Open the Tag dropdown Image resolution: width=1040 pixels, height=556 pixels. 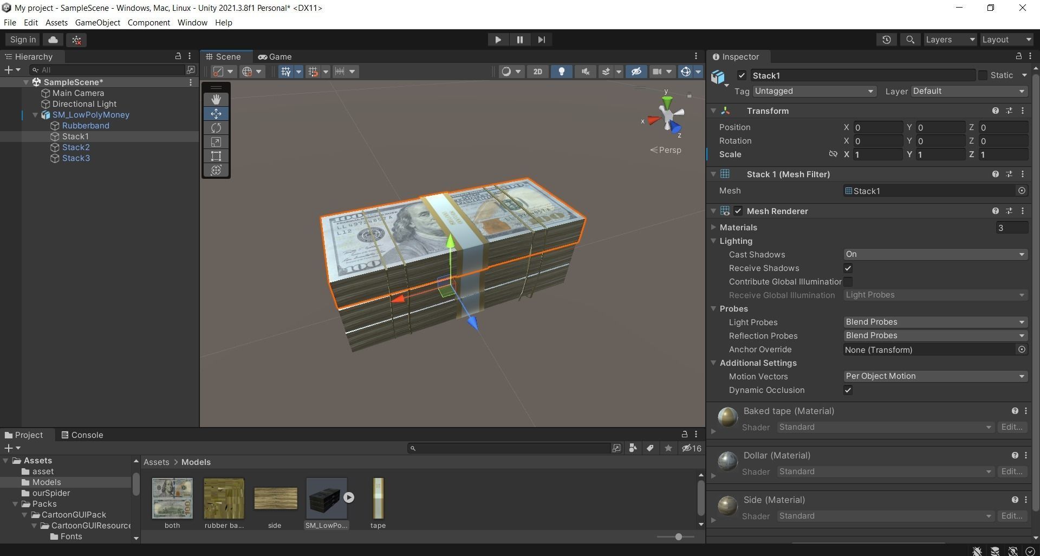point(814,91)
